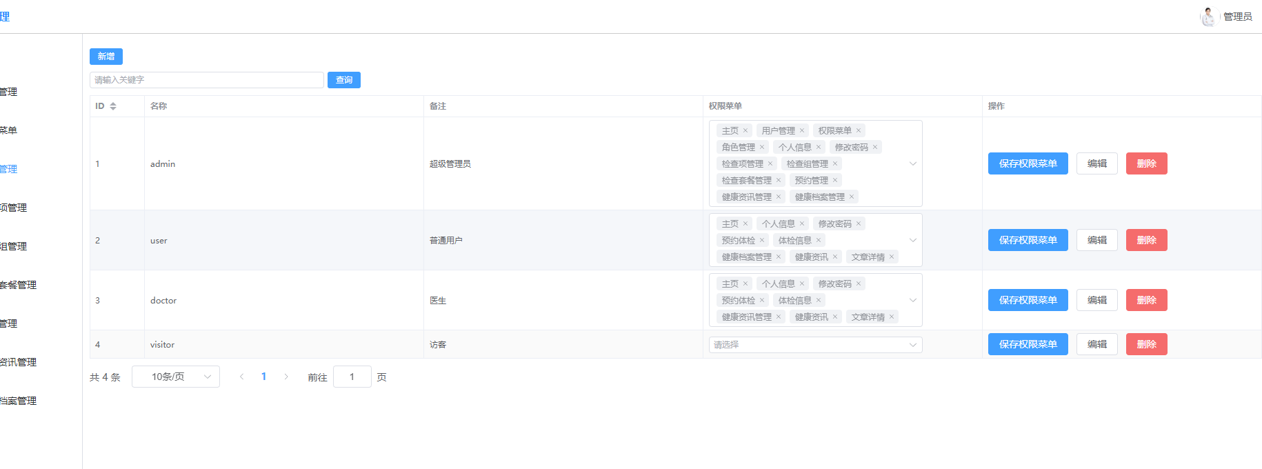Delete the visitor role row
The width and height of the screenshot is (1262, 469).
(1146, 344)
